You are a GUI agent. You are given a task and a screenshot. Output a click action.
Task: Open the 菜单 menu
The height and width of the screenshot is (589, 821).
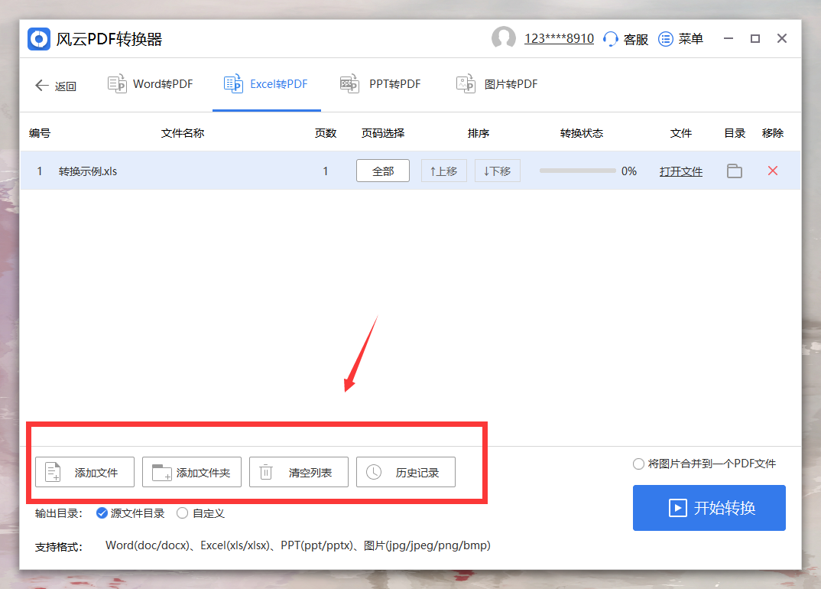click(x=680, y=39)
